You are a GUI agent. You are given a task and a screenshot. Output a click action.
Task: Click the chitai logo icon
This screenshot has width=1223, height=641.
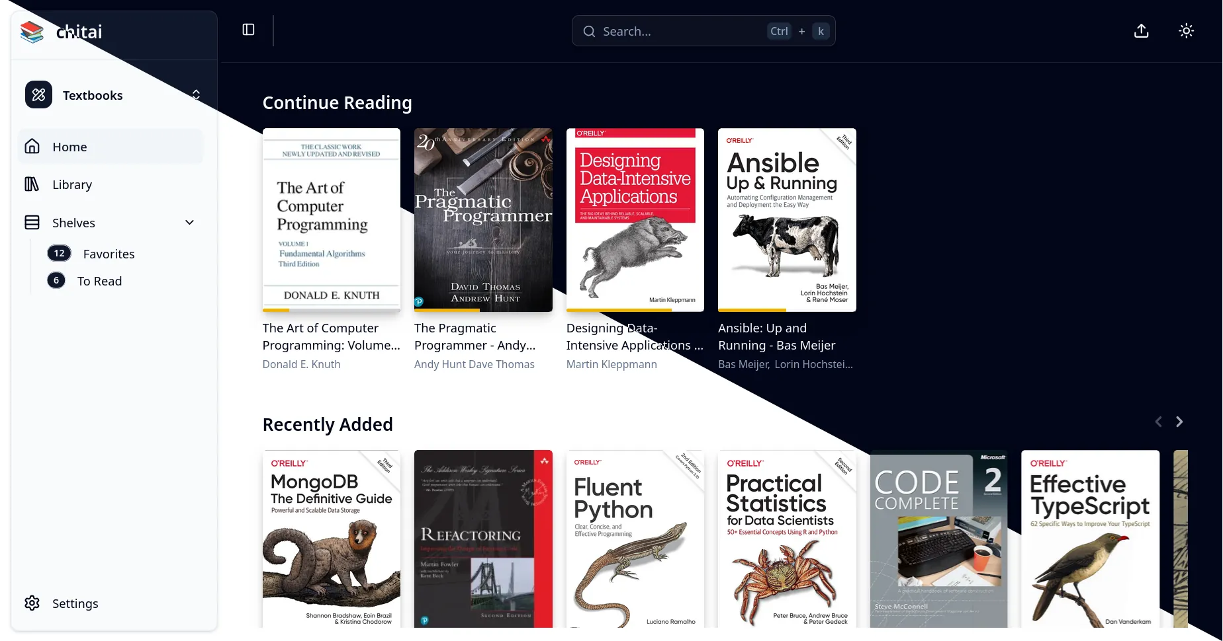(x=32, y=32)
